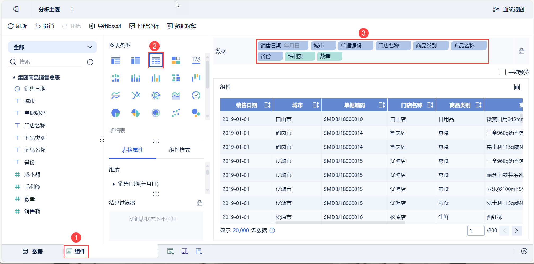This screenshot has height=264, width=534.
Task: Choose the scatter plot chart icon
Action: 176,113
